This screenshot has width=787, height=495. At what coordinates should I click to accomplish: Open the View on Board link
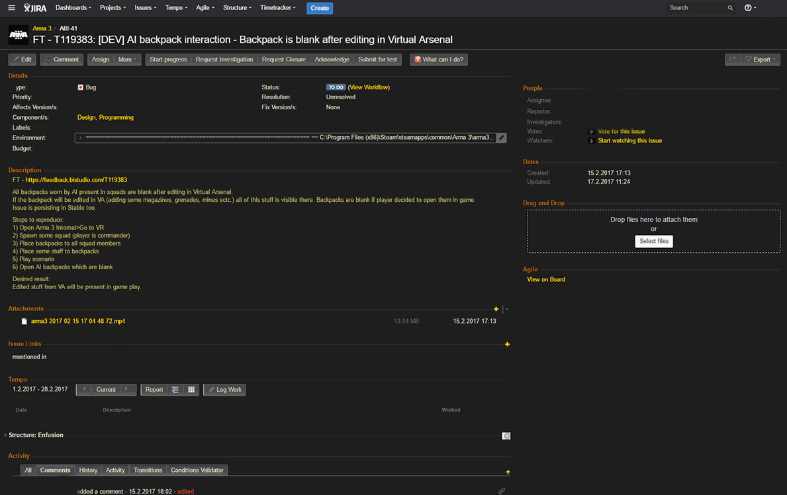[x=546, y=280]
